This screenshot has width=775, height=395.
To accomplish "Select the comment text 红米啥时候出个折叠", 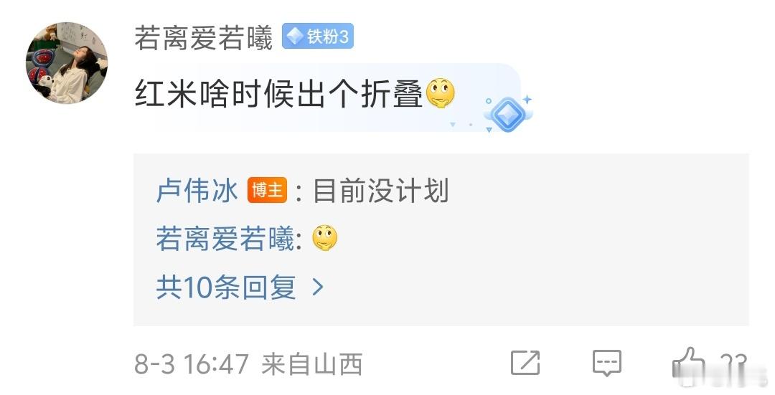I will pos(278,95).
